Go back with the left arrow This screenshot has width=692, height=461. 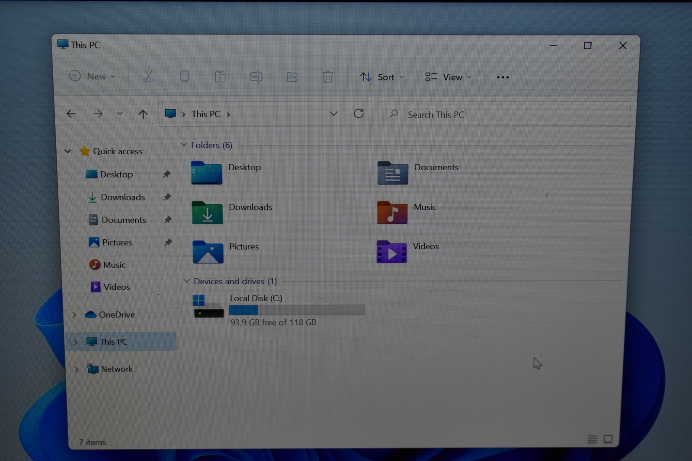[71, 114]
